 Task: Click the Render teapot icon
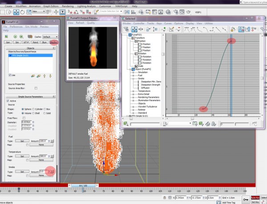click(188, 12)
